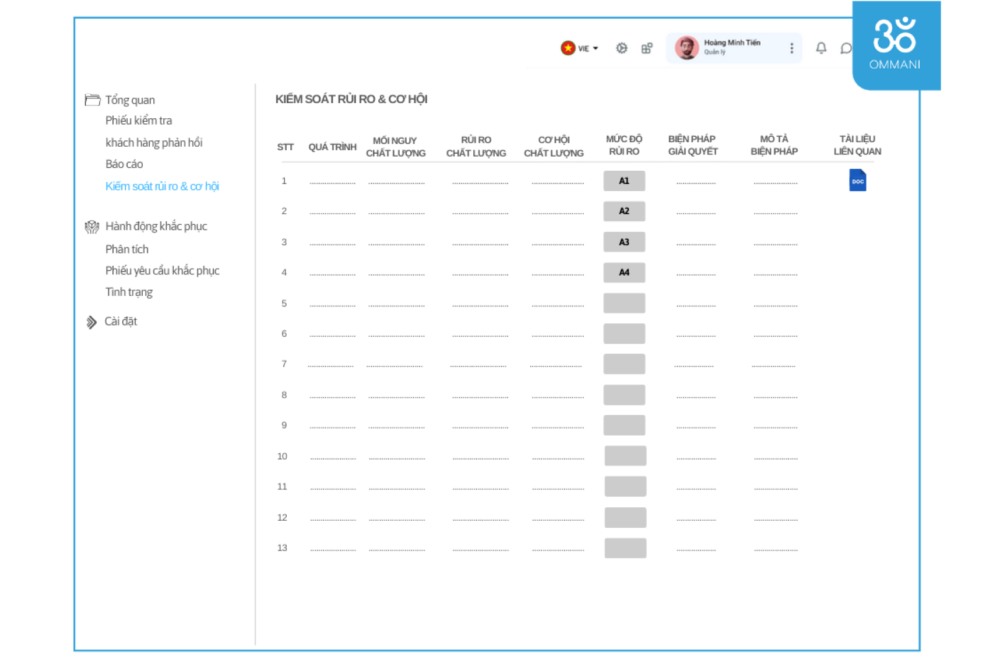
Task: Click the OMMANI logo
Action: (x=895, y=44)
